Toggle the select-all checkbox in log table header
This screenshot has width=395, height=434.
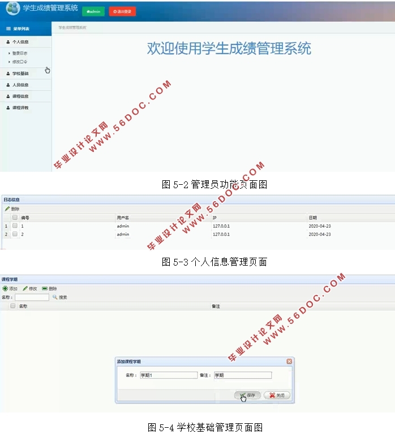(x=15, y=217)
